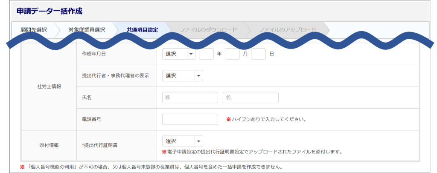
Task: Select the 共通項目設定 step tab
Action: [142, 30]
